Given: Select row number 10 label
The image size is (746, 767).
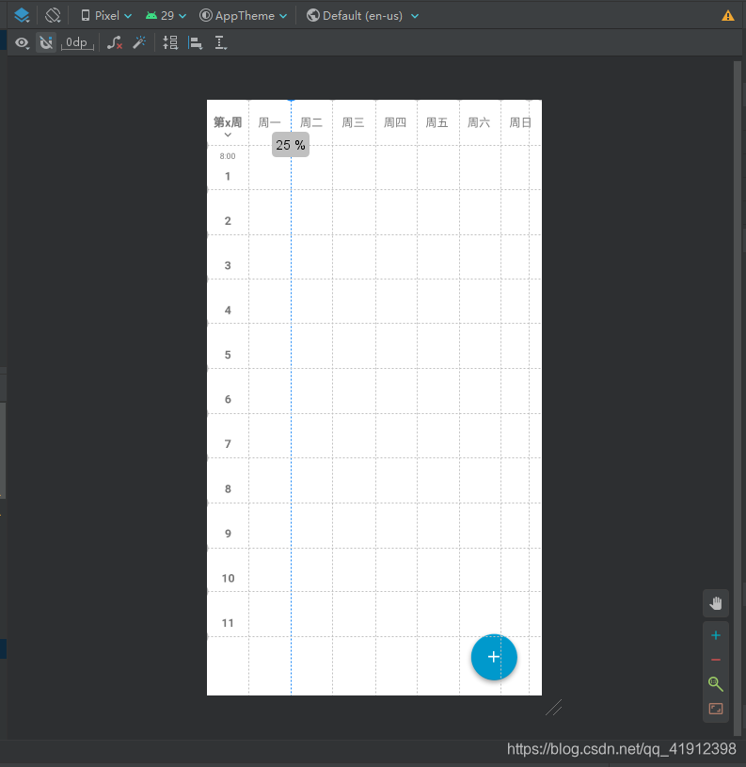Looking at the screenshot, I should pyautogui.click(x=228, y=578).
